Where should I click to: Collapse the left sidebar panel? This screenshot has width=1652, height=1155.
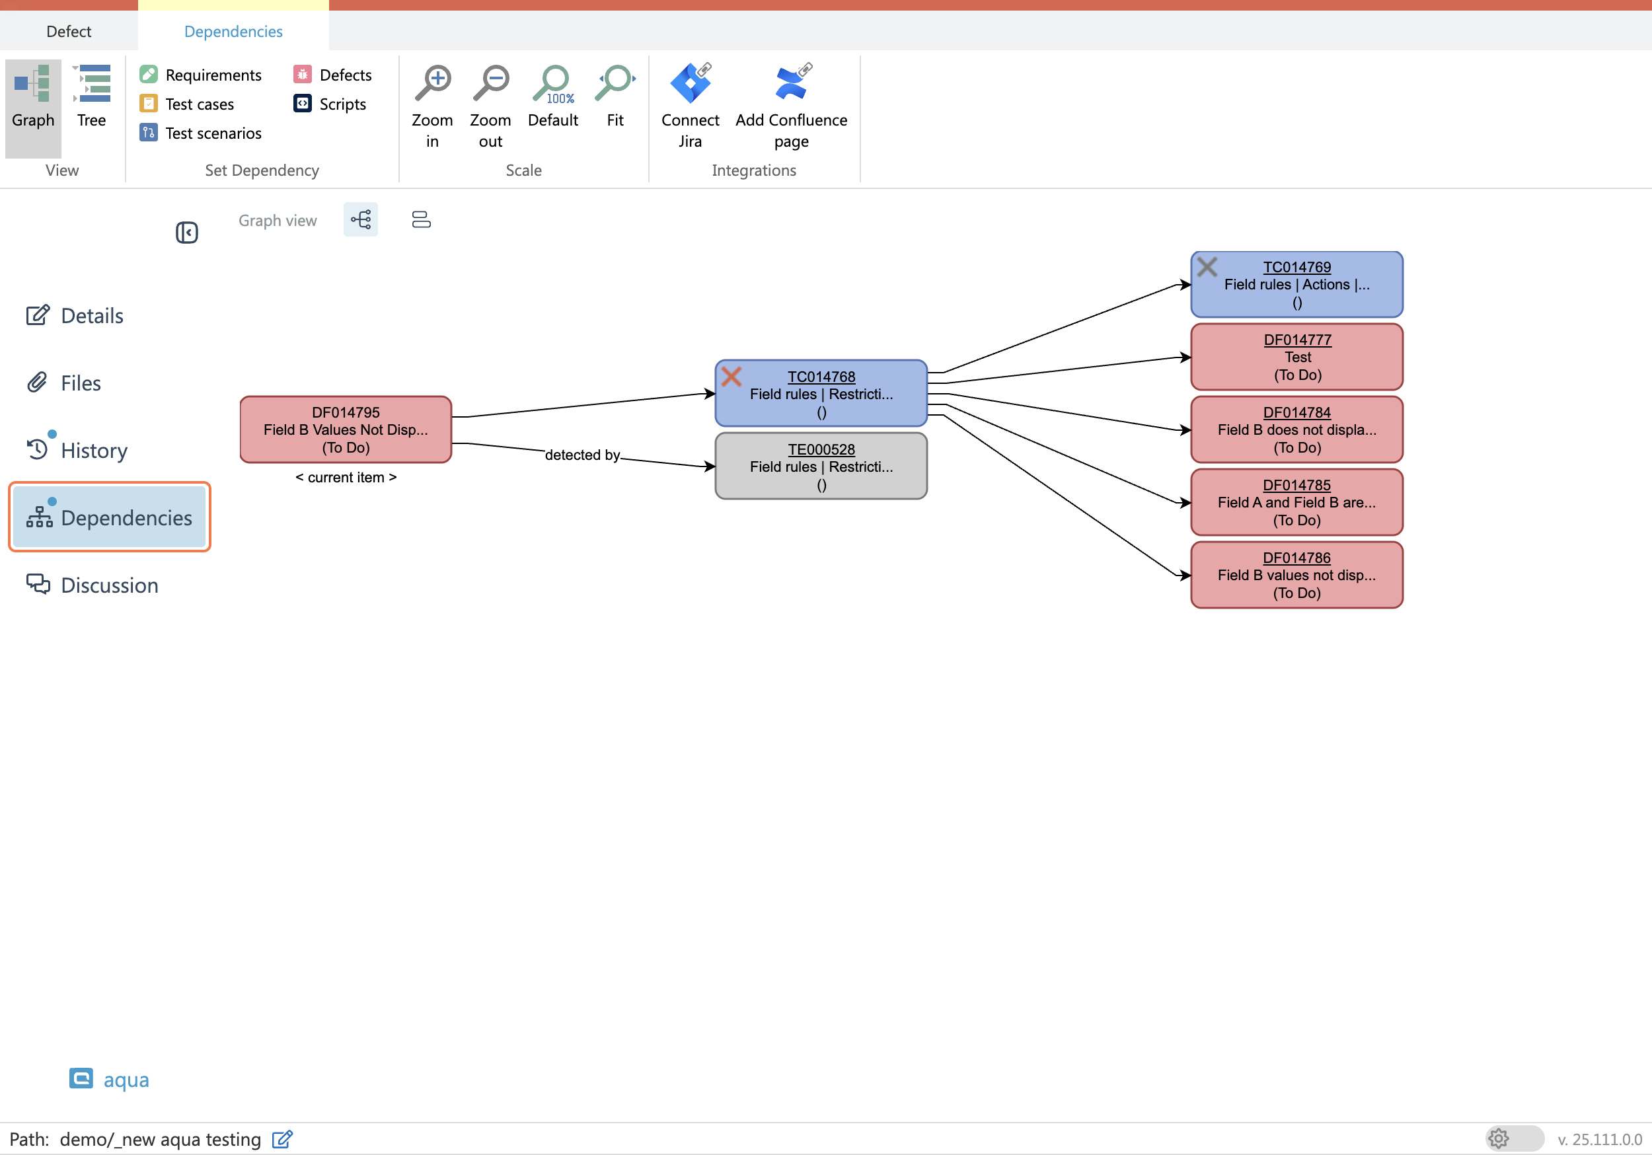187,233
